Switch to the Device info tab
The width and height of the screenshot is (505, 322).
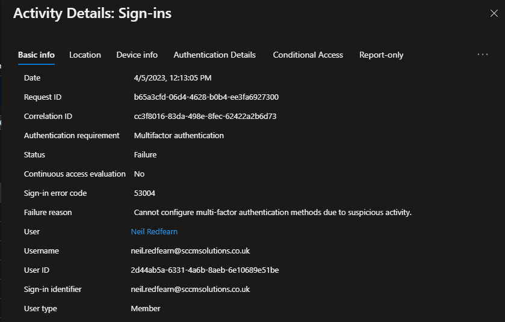(137, 55)
